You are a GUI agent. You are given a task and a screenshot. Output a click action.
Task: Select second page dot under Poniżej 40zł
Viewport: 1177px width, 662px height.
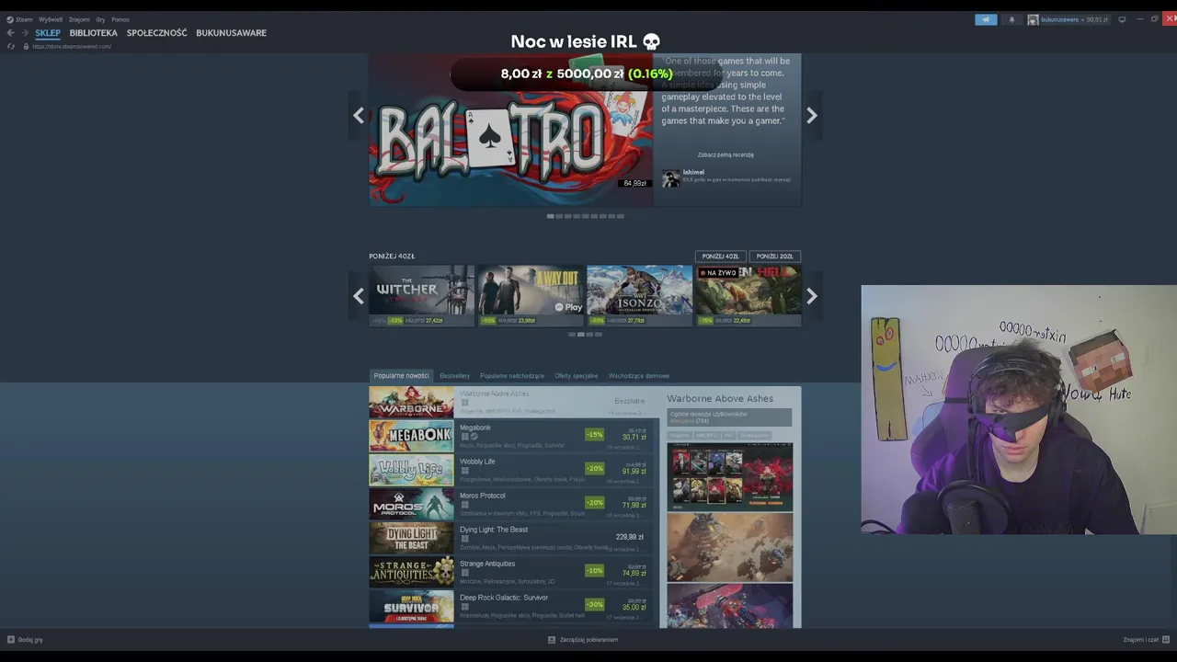point(581,335)
